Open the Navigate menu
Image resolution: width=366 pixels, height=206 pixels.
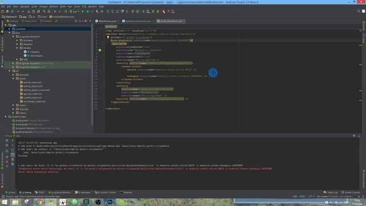[x=25, y=6]
